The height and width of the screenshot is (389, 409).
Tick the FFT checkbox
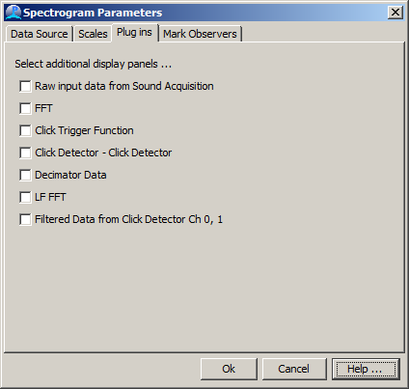[25, 108]
